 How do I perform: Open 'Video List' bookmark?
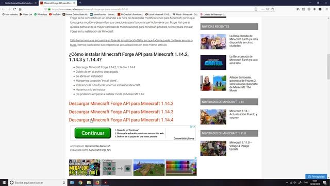point(26,14)
